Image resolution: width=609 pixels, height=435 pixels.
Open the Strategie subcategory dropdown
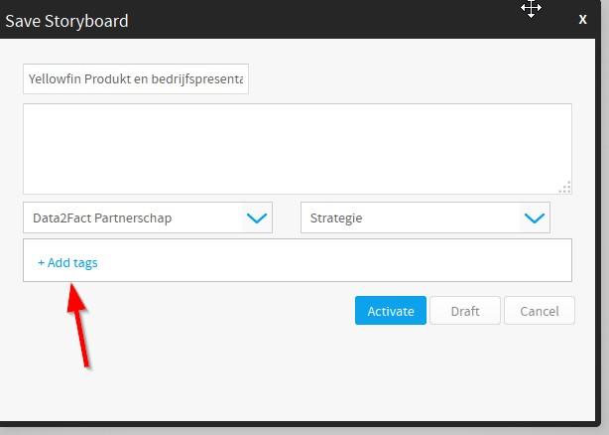[426, 217]
